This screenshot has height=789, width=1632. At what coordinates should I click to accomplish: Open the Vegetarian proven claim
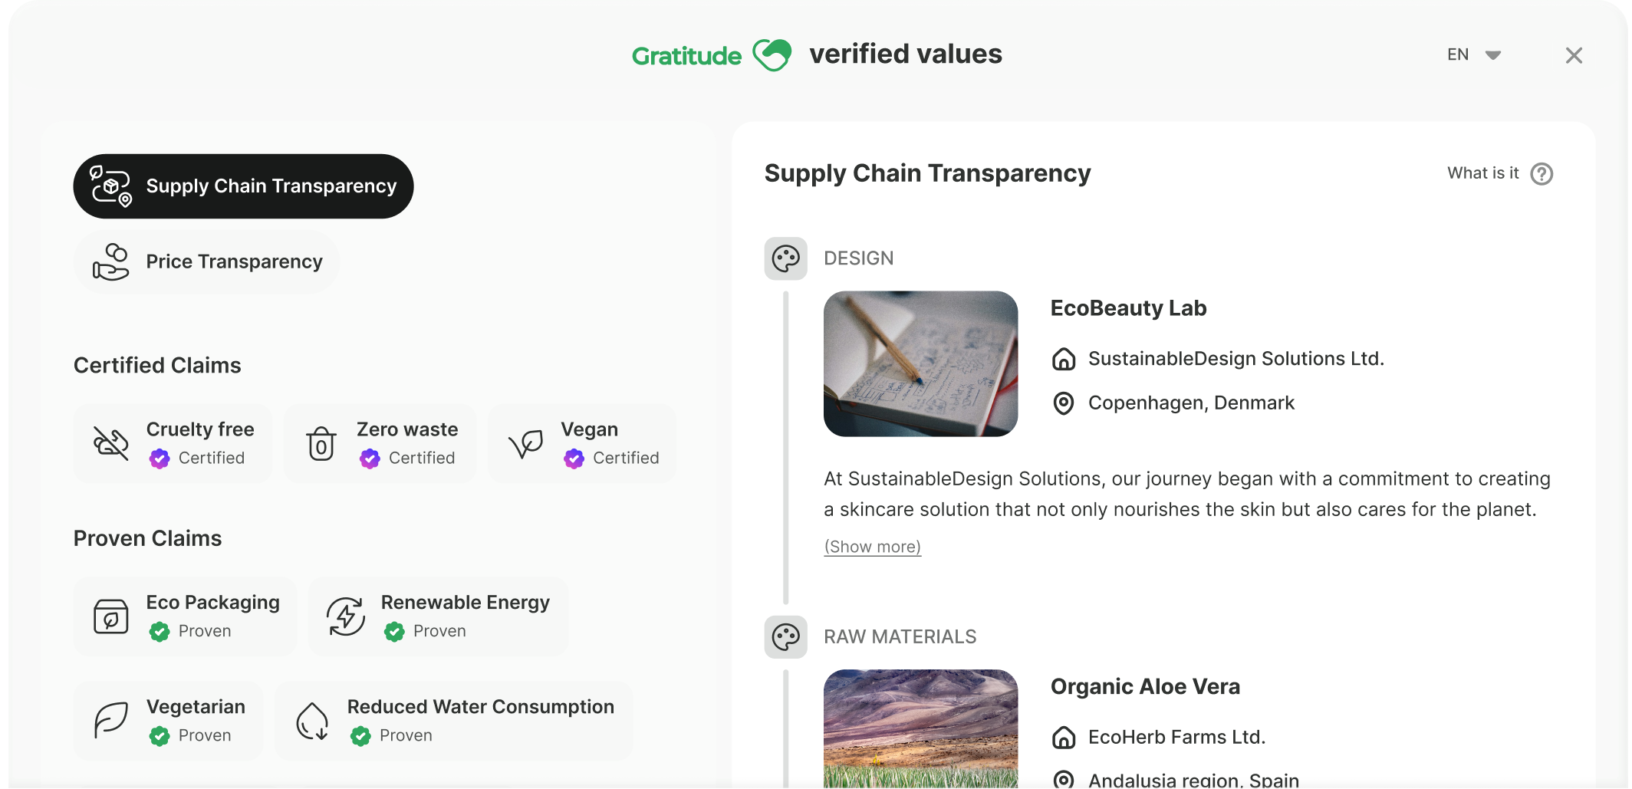pos(169,721)
